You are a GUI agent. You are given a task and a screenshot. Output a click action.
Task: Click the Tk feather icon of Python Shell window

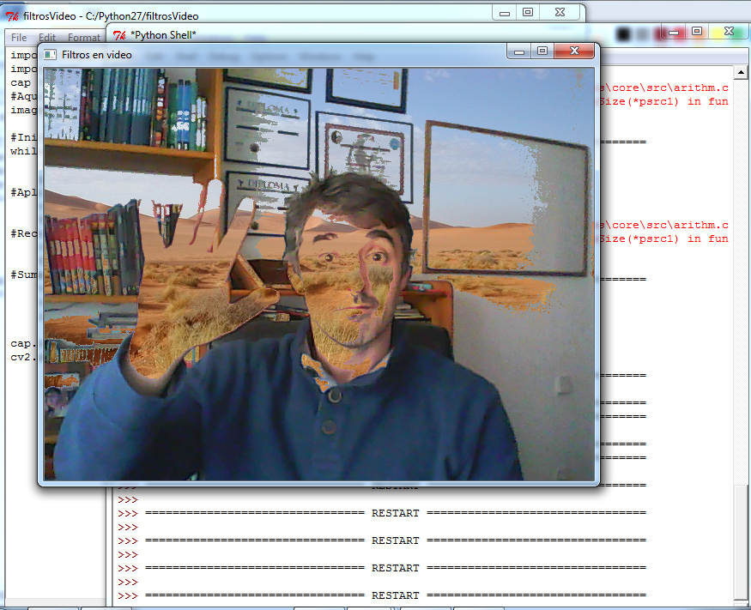pyautogui.click(x=119, y=35)
